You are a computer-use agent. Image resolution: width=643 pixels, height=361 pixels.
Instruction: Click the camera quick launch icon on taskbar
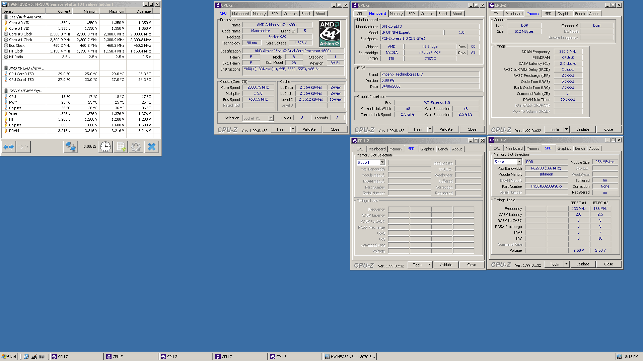[42, 357]
